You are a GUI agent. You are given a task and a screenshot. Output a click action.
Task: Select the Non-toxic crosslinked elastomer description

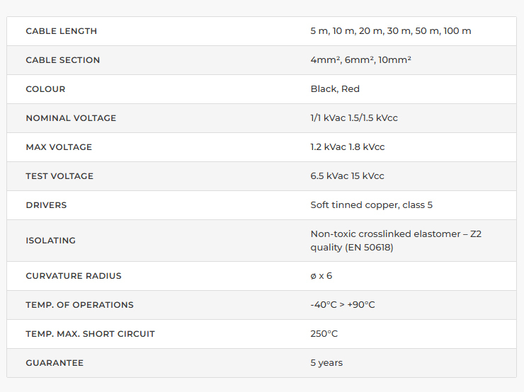(395, 241)
